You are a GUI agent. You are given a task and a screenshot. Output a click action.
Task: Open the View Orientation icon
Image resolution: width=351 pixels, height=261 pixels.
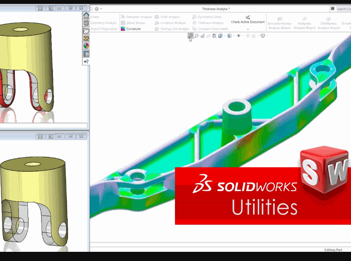tap(220, 36)
